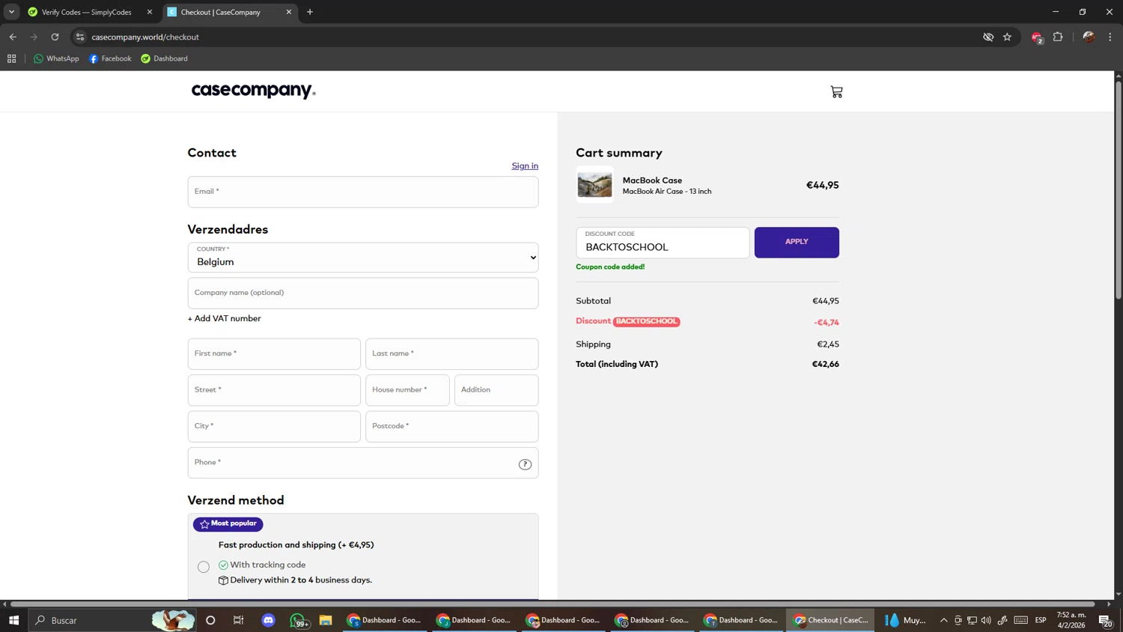Open a new browser tab

click(x=310, y=12)
